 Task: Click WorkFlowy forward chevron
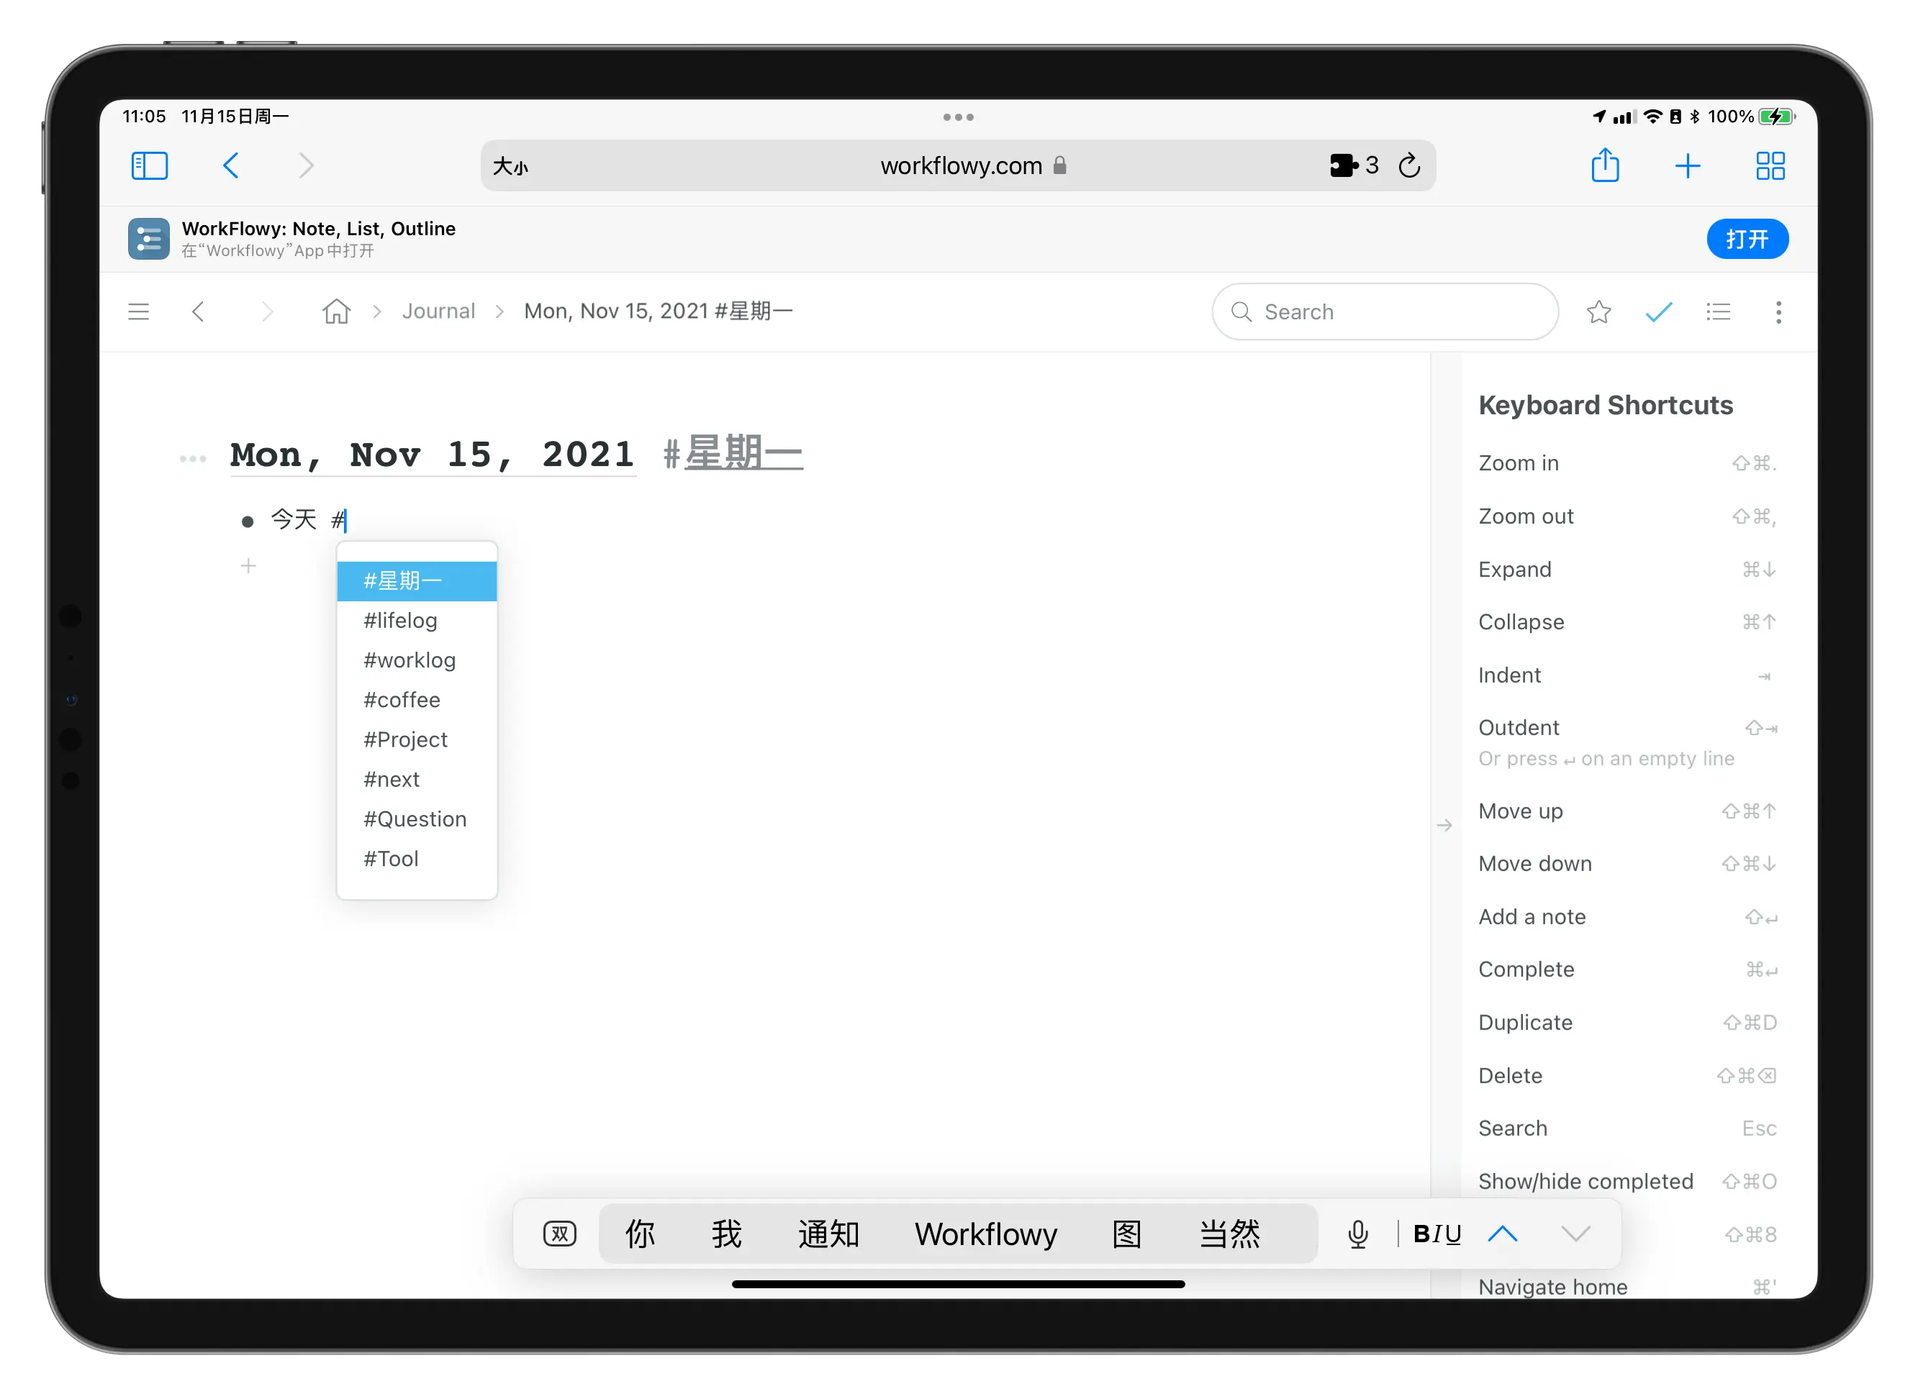click(267, 311)
